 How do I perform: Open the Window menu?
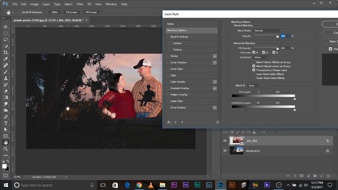pos(111,4)
